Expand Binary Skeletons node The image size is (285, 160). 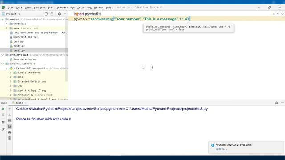[x=11, y=72]
